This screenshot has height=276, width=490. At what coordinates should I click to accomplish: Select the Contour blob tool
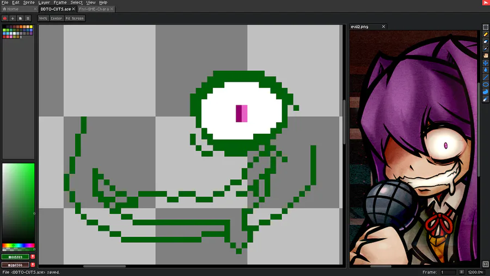485,92
